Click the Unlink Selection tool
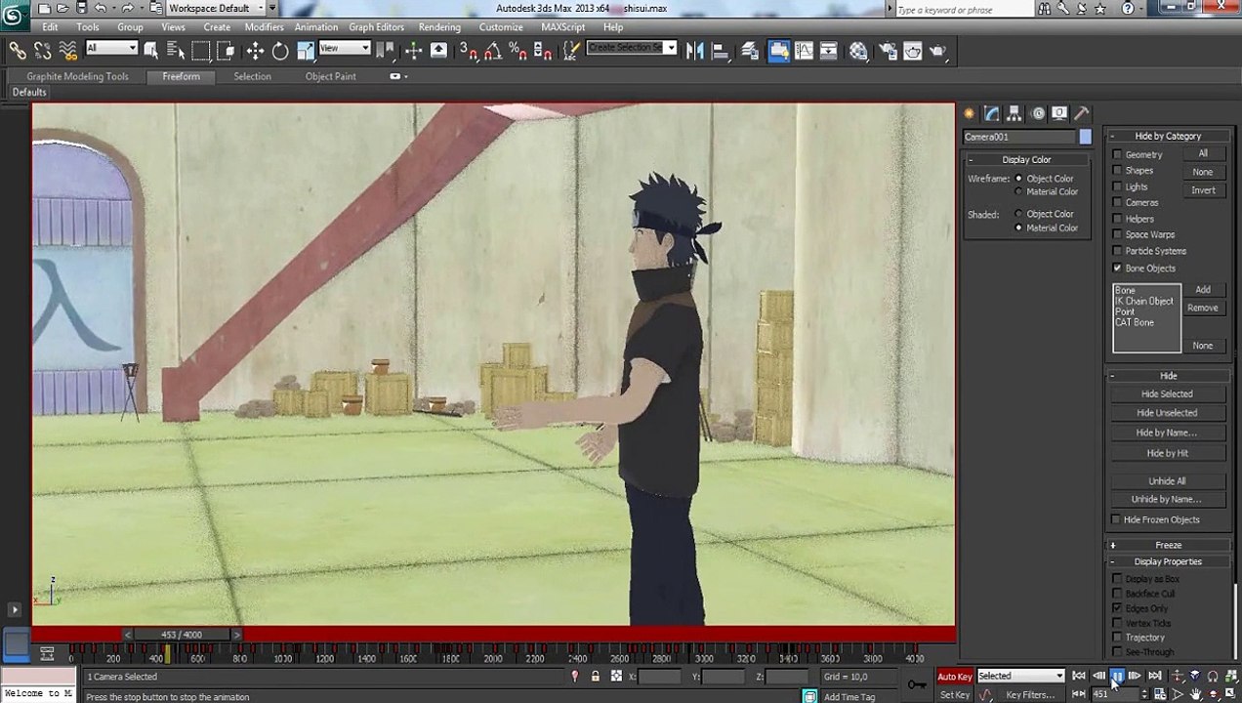The image size is (1242, 703). (x=43, y=51)
